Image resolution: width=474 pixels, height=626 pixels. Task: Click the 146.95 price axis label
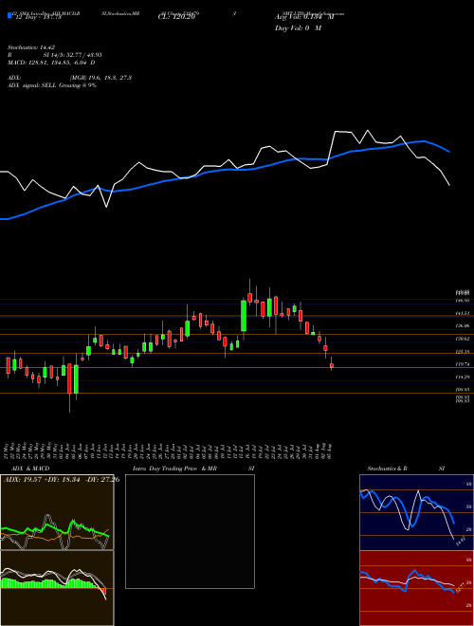point(463,301)
